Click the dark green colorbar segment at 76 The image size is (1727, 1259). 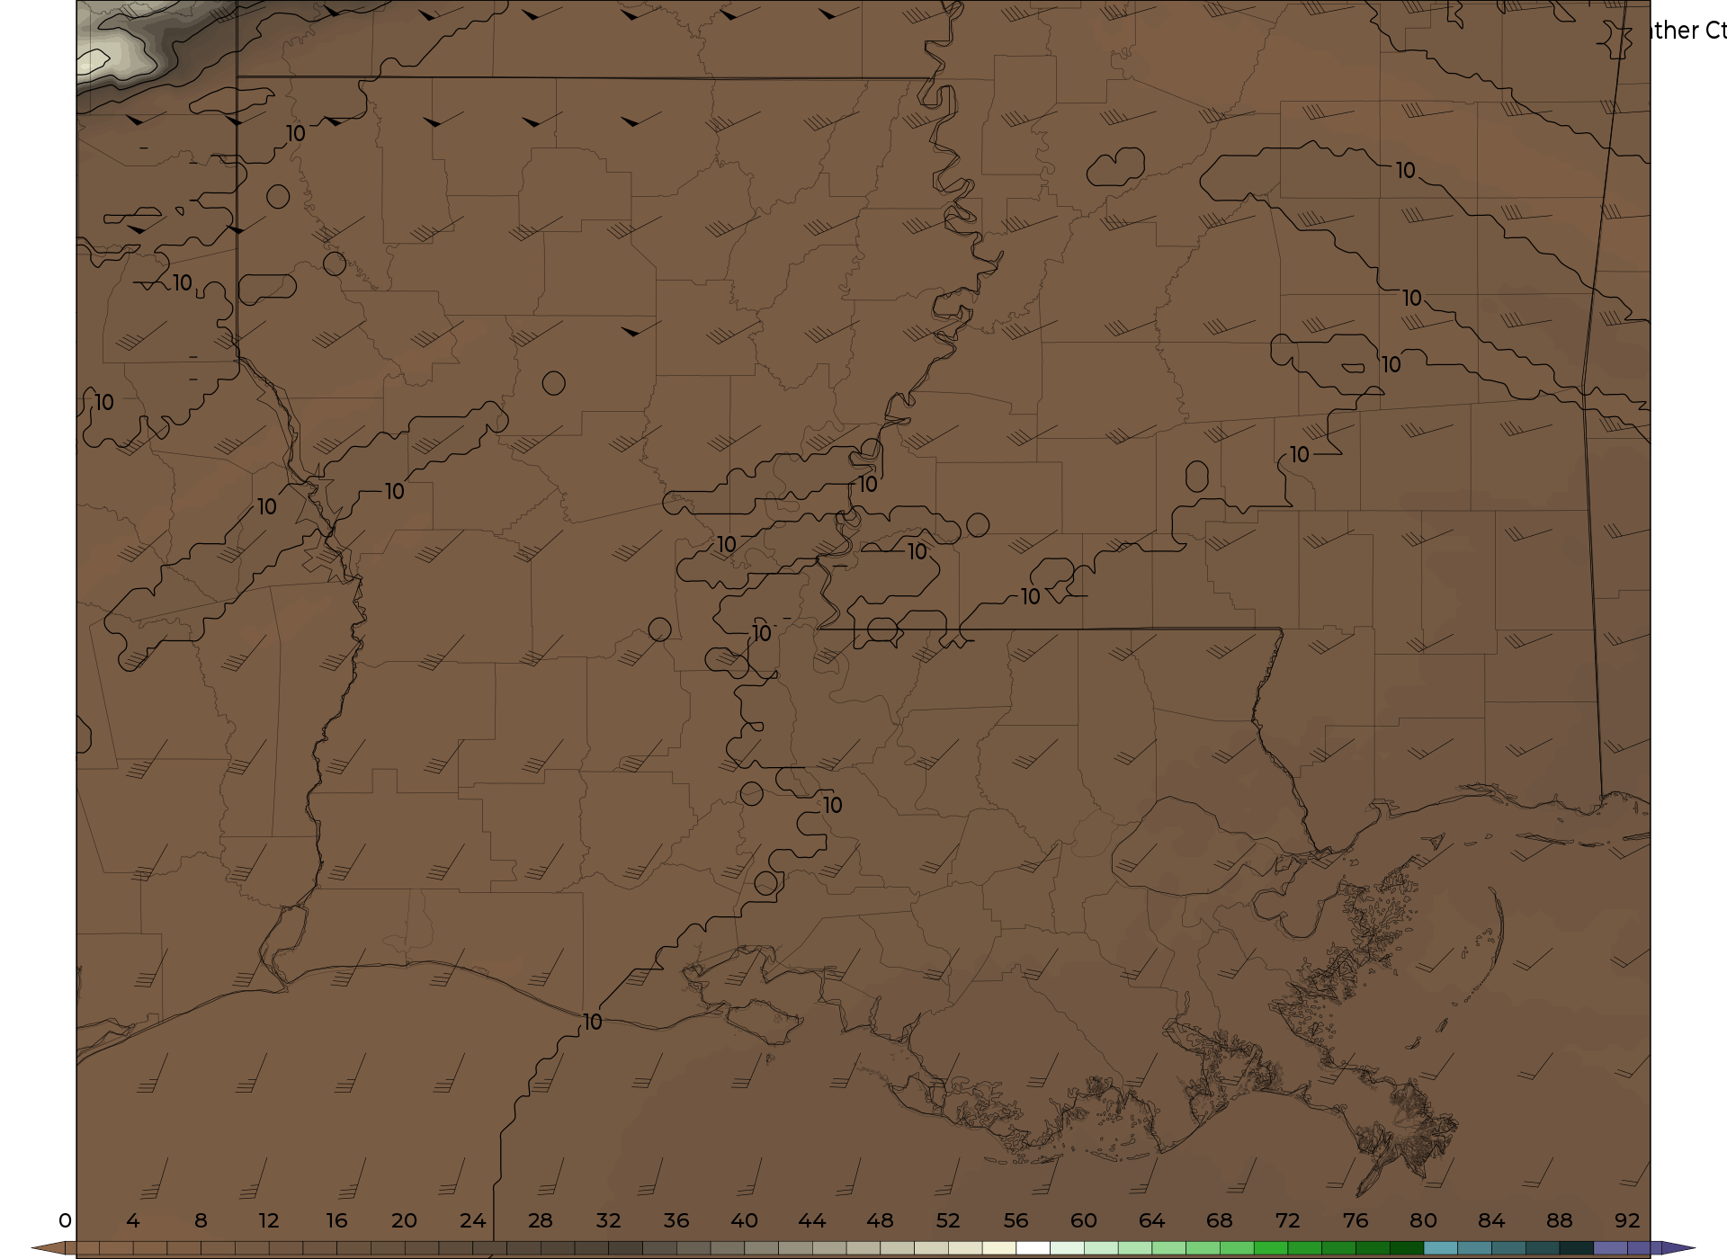coord(1372,1249)
